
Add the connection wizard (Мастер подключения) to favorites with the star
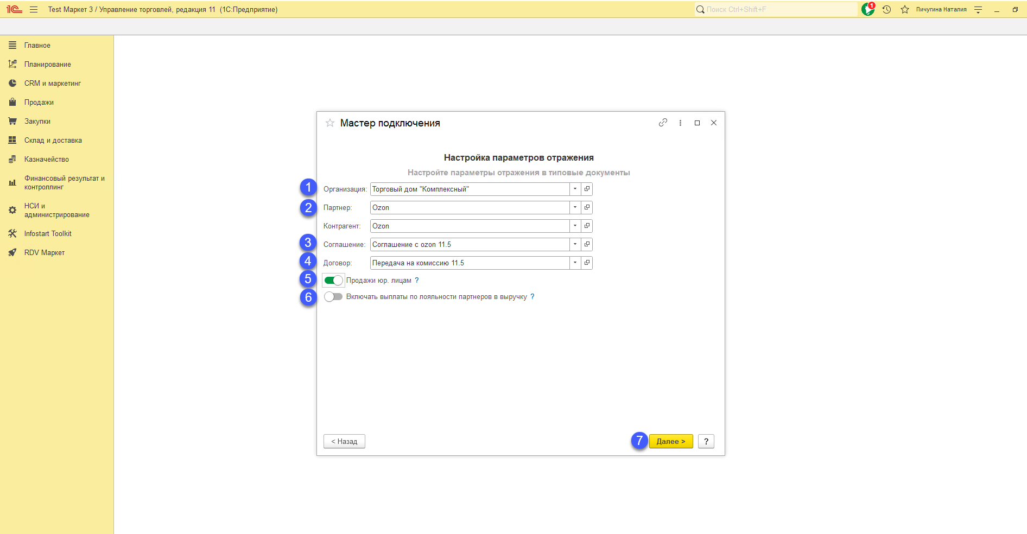tap(329, 123)
